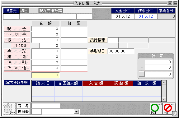Click the 振込 transfer button

[x=17, y=40]
